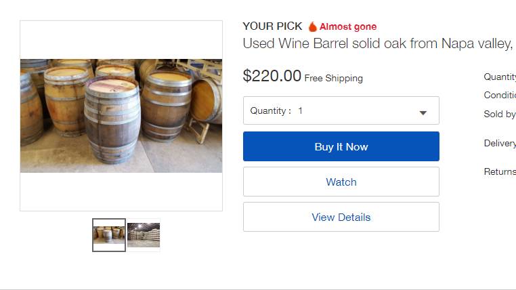This screenshot has width=516, height=290.
Task: Click the Delivery label
Action: point(500,143)
